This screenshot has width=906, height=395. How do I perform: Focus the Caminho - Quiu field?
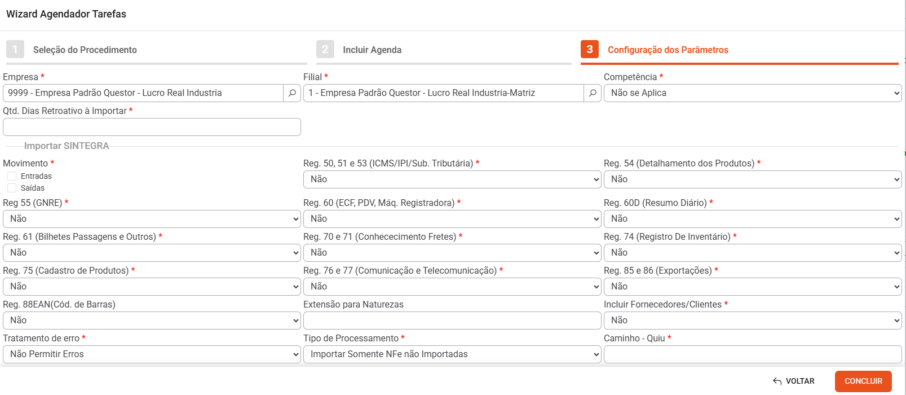(753, 354)
